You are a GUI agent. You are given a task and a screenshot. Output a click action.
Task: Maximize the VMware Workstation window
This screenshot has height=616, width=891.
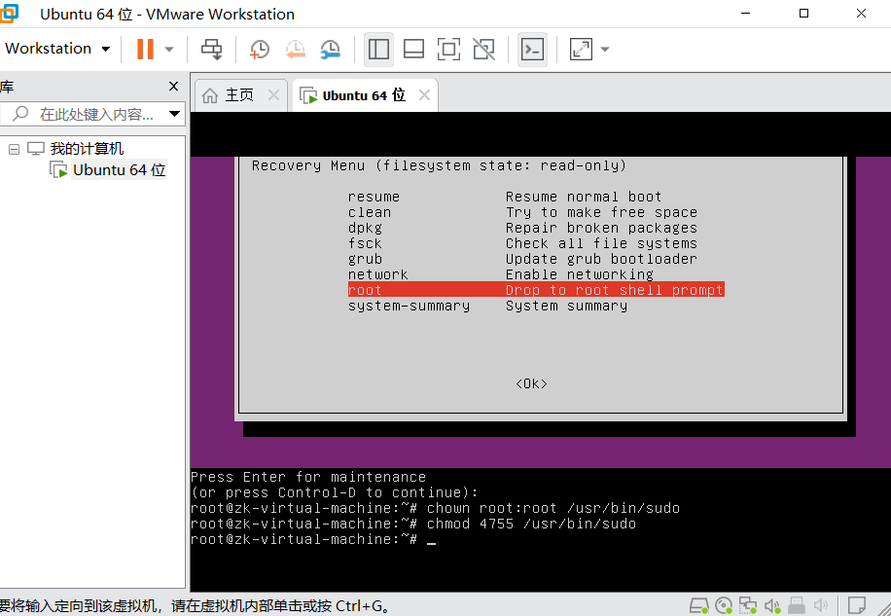tap(803, 14)
